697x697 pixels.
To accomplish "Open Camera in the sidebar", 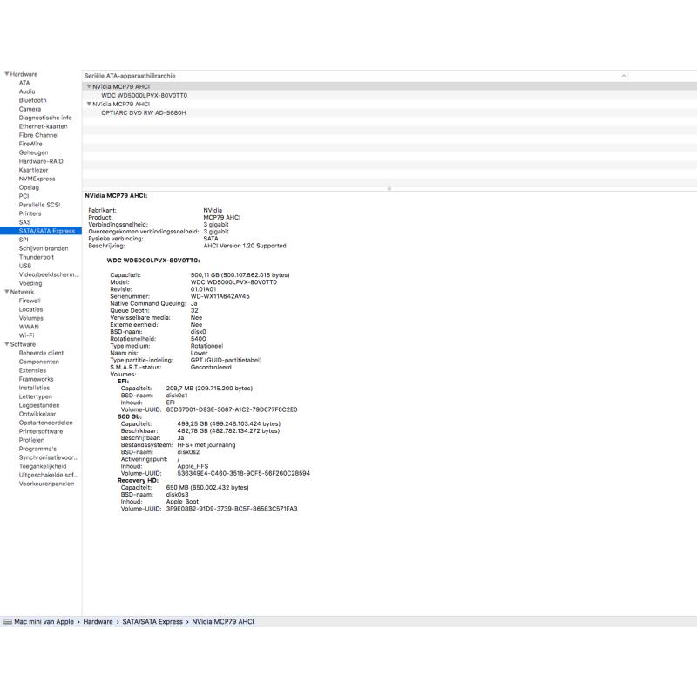I will coord(30,109).
